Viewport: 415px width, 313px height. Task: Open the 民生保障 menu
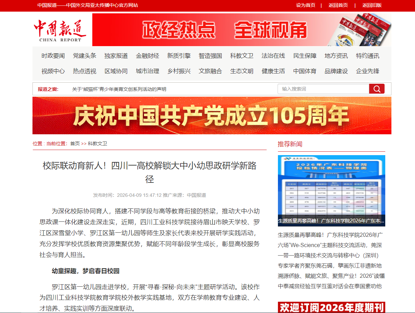point(305,56)
